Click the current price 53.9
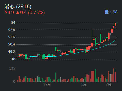 click(x=9, y=13)
